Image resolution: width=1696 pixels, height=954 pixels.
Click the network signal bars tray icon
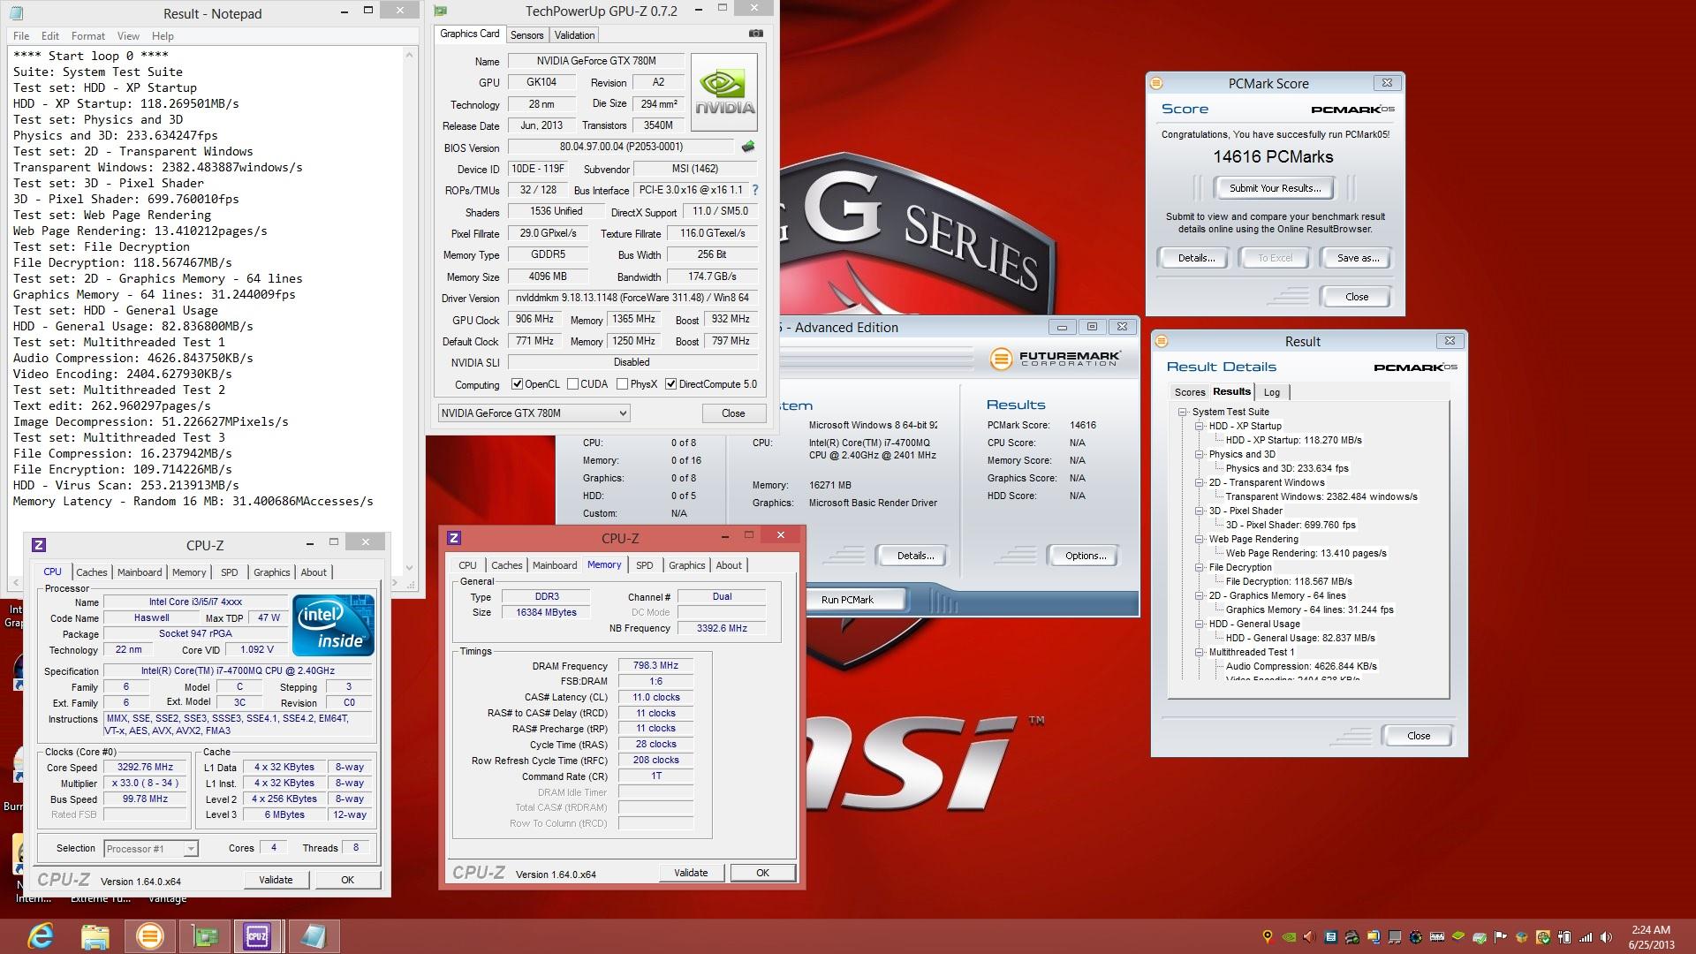coord(1586,937)
